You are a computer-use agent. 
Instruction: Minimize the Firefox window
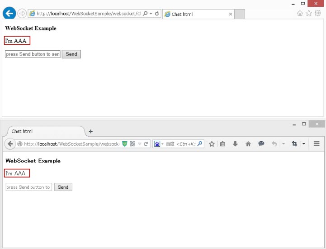(294, 124)
